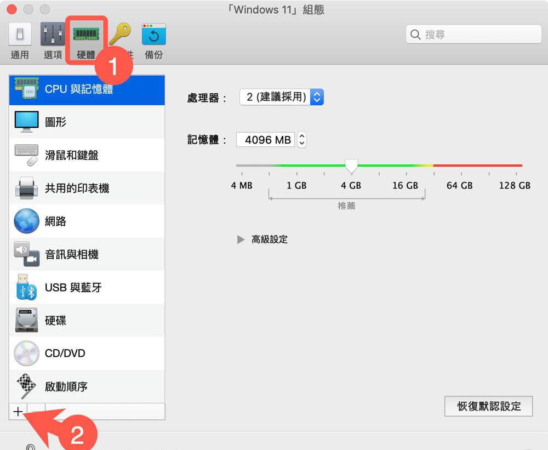Click the magnifier icon in search box
The width and height of the screenshot is (548, 450).
(415, 35)
